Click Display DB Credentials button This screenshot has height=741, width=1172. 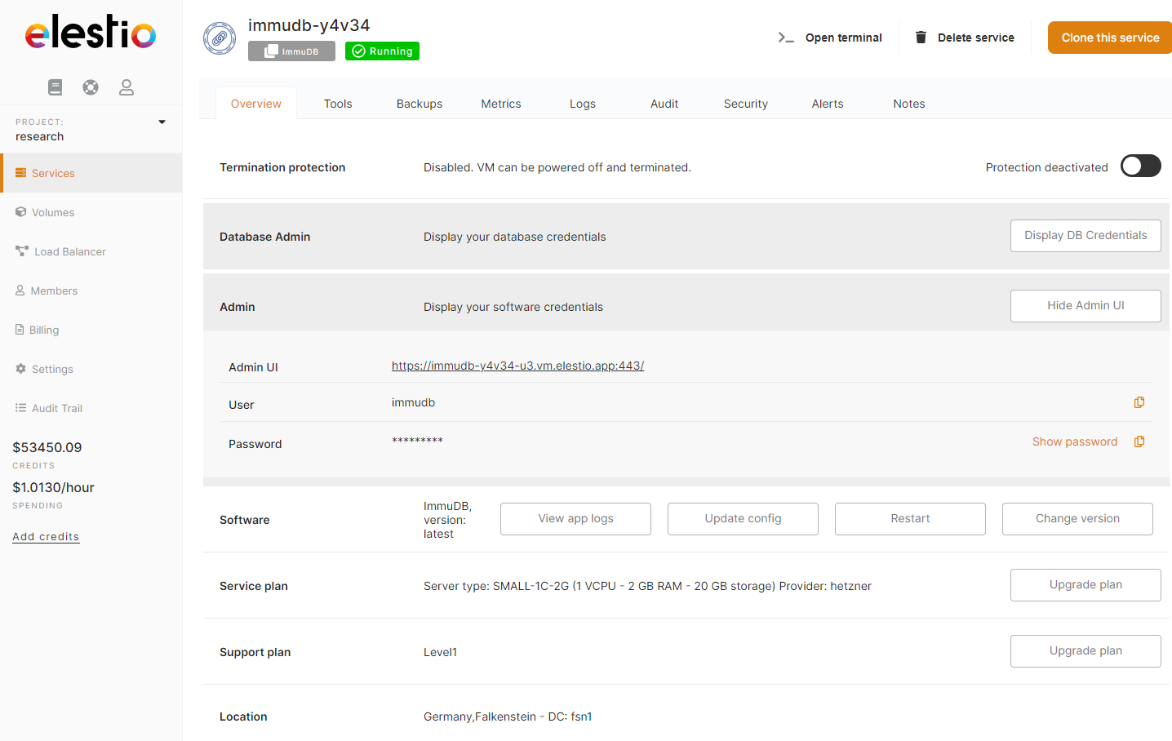(x=1085, y=236)
